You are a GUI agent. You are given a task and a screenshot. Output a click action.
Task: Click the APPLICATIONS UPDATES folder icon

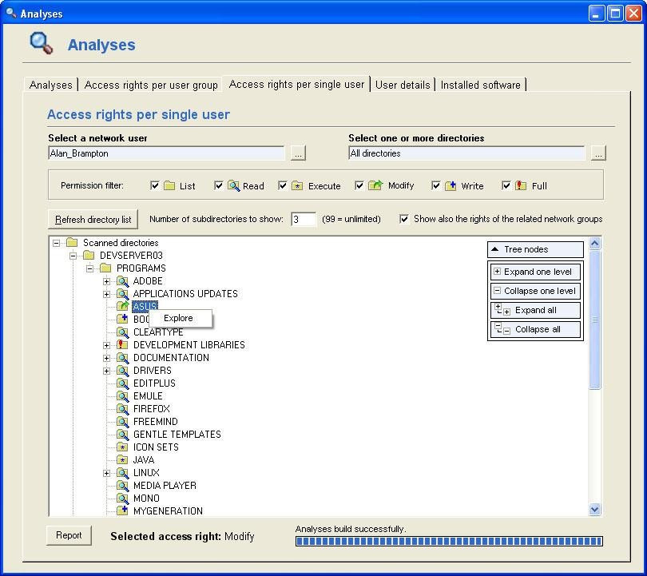tap(122, 294)
